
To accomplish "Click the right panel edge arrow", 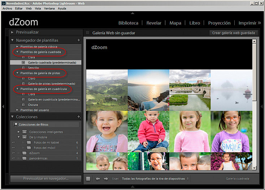I will [262, 107].
